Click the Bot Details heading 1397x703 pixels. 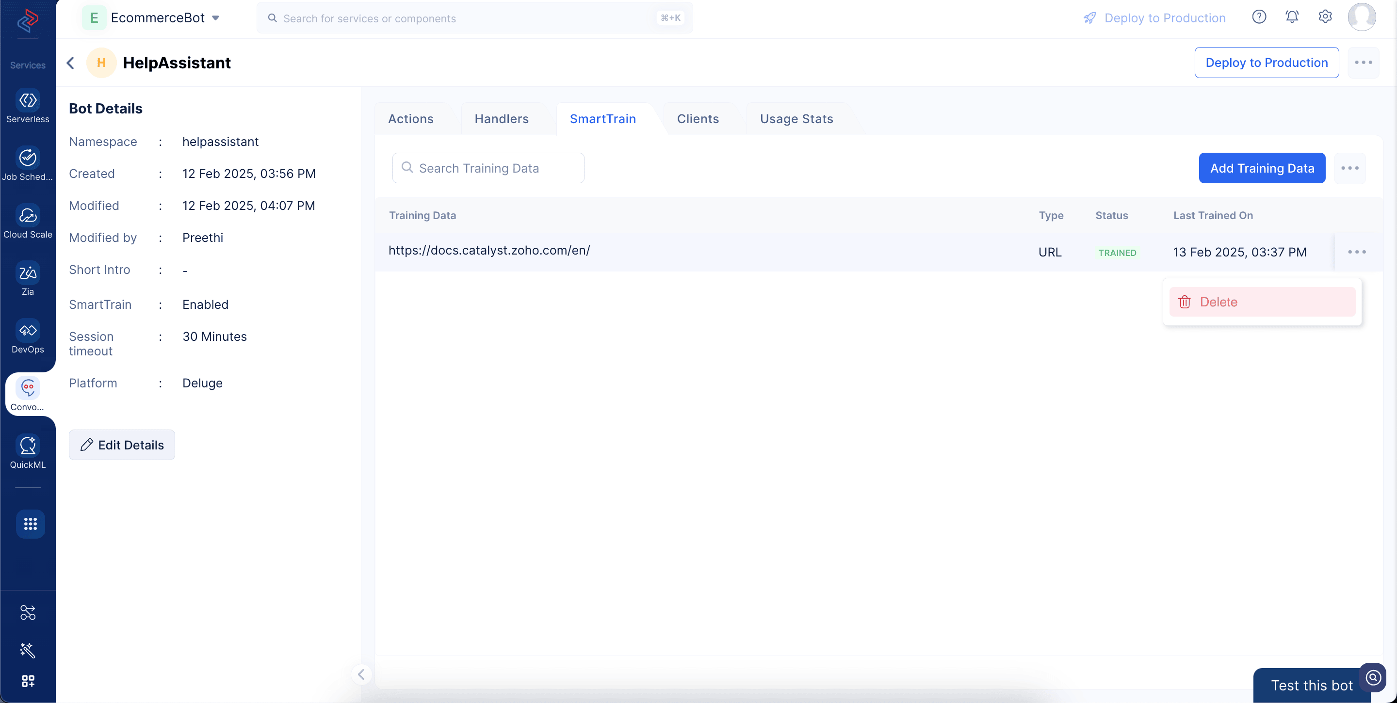106,109
